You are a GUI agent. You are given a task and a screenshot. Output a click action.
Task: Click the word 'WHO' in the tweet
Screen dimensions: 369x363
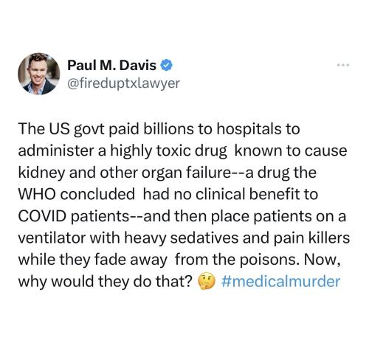[37, 194]
